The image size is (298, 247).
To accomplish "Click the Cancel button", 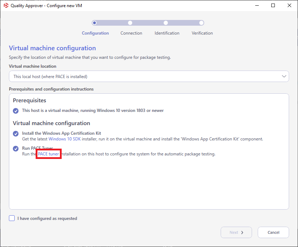I will [273, 232].
